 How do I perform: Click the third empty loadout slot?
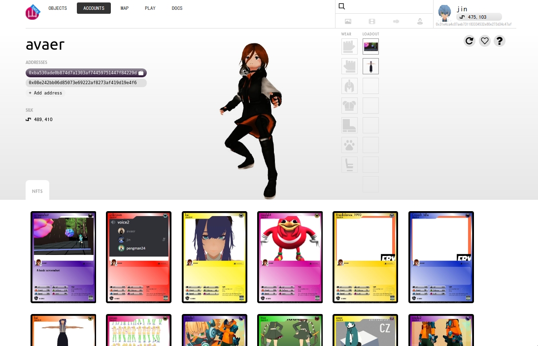(370, 86)
